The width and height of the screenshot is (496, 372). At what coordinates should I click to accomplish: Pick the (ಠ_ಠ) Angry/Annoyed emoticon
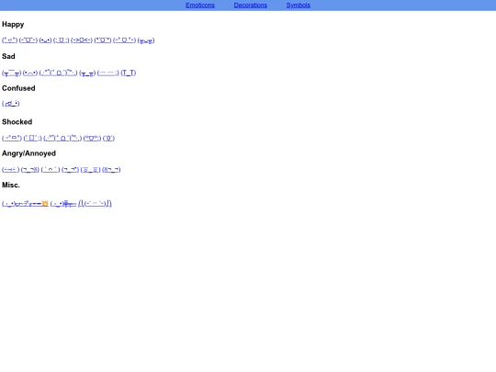[x=90, y=170]
